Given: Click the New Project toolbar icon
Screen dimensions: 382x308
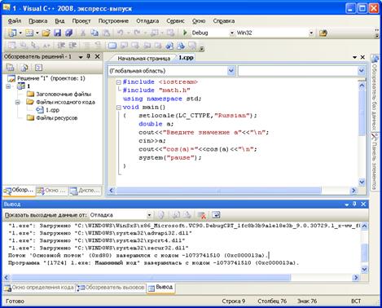Looking at the screenshot, I should (12, 33).
